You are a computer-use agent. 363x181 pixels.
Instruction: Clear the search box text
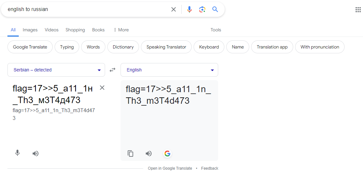(x=174, y=9)
